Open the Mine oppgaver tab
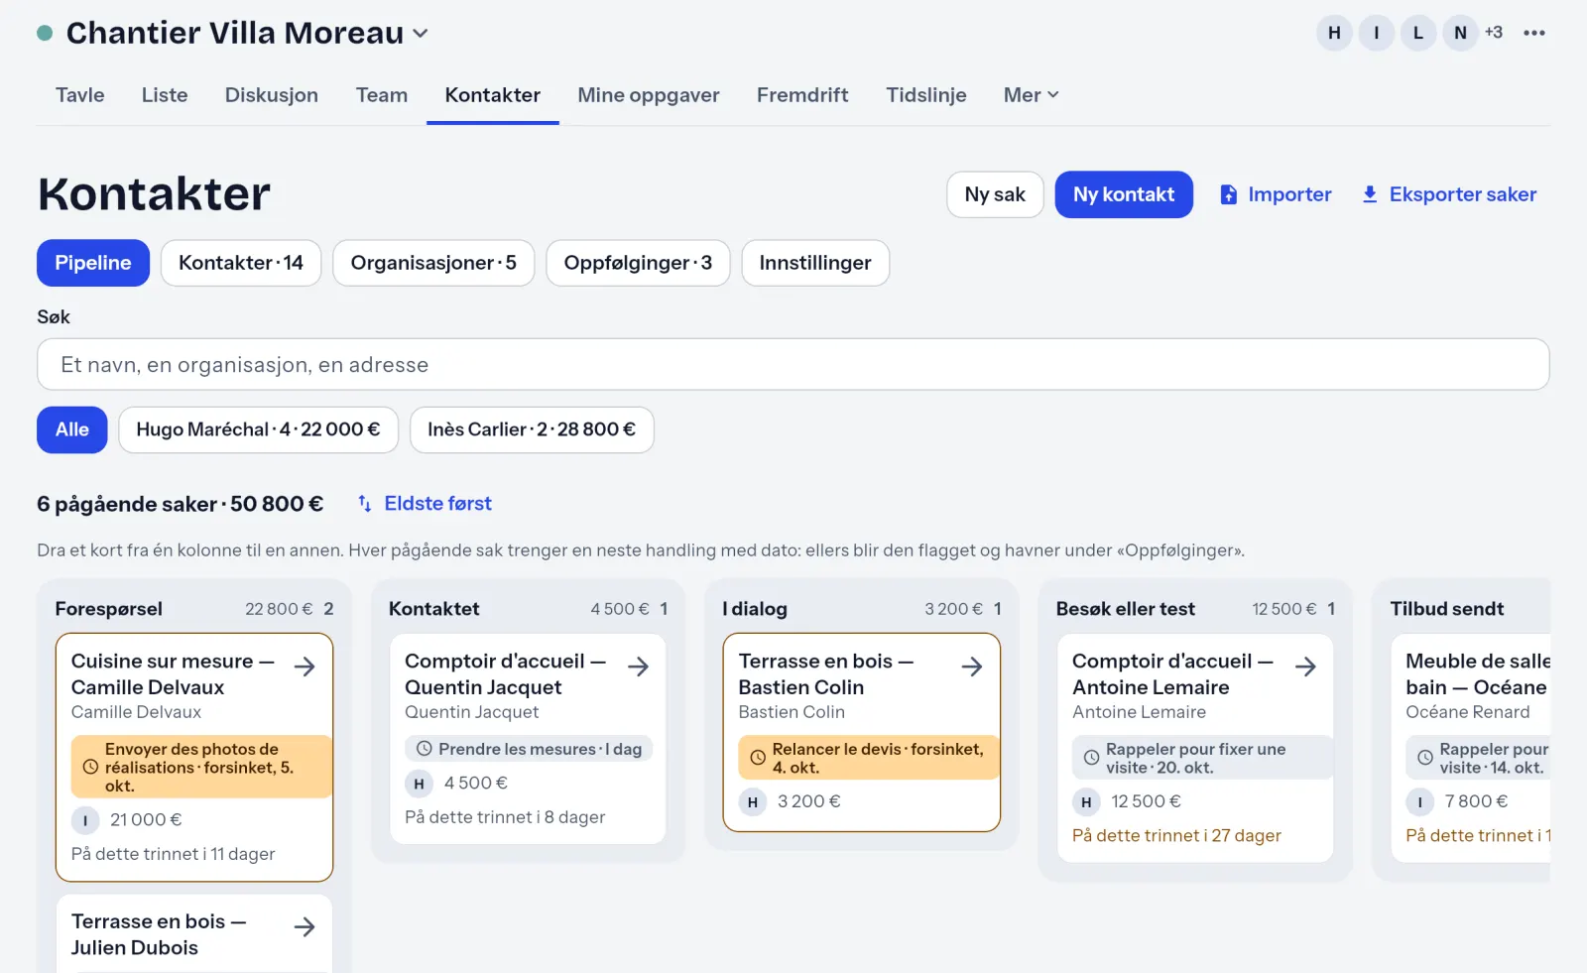This screenshot has width=1587, height=973. point(649,95)
